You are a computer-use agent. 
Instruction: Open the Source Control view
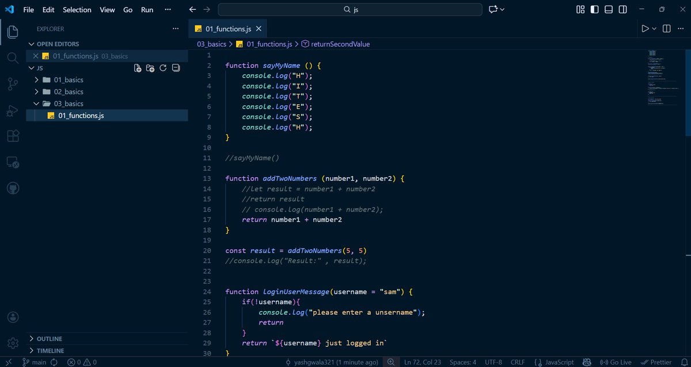pyautogui.click(x=13, y=84)
